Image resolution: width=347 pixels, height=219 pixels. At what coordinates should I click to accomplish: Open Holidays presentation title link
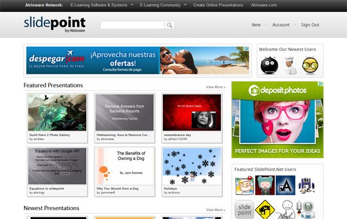(170, 188)
